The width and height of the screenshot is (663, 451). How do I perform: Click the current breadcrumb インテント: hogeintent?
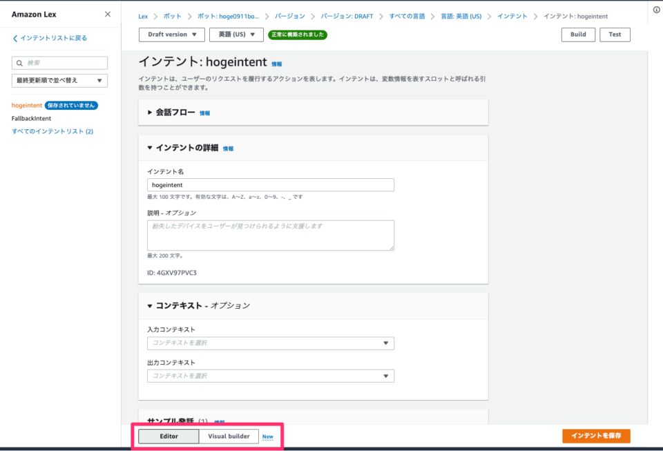click(x=575, y=17)
